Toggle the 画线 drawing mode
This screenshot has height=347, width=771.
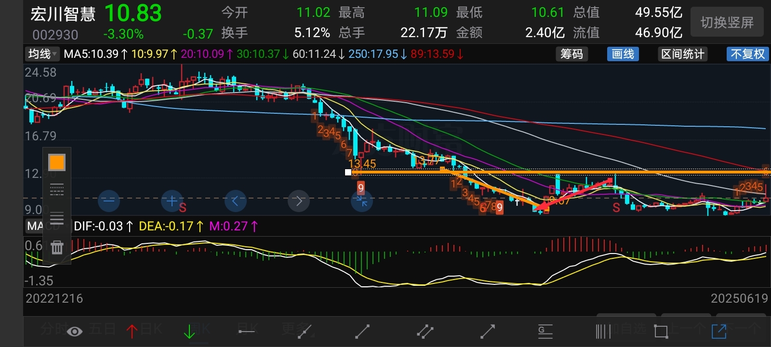623,54
